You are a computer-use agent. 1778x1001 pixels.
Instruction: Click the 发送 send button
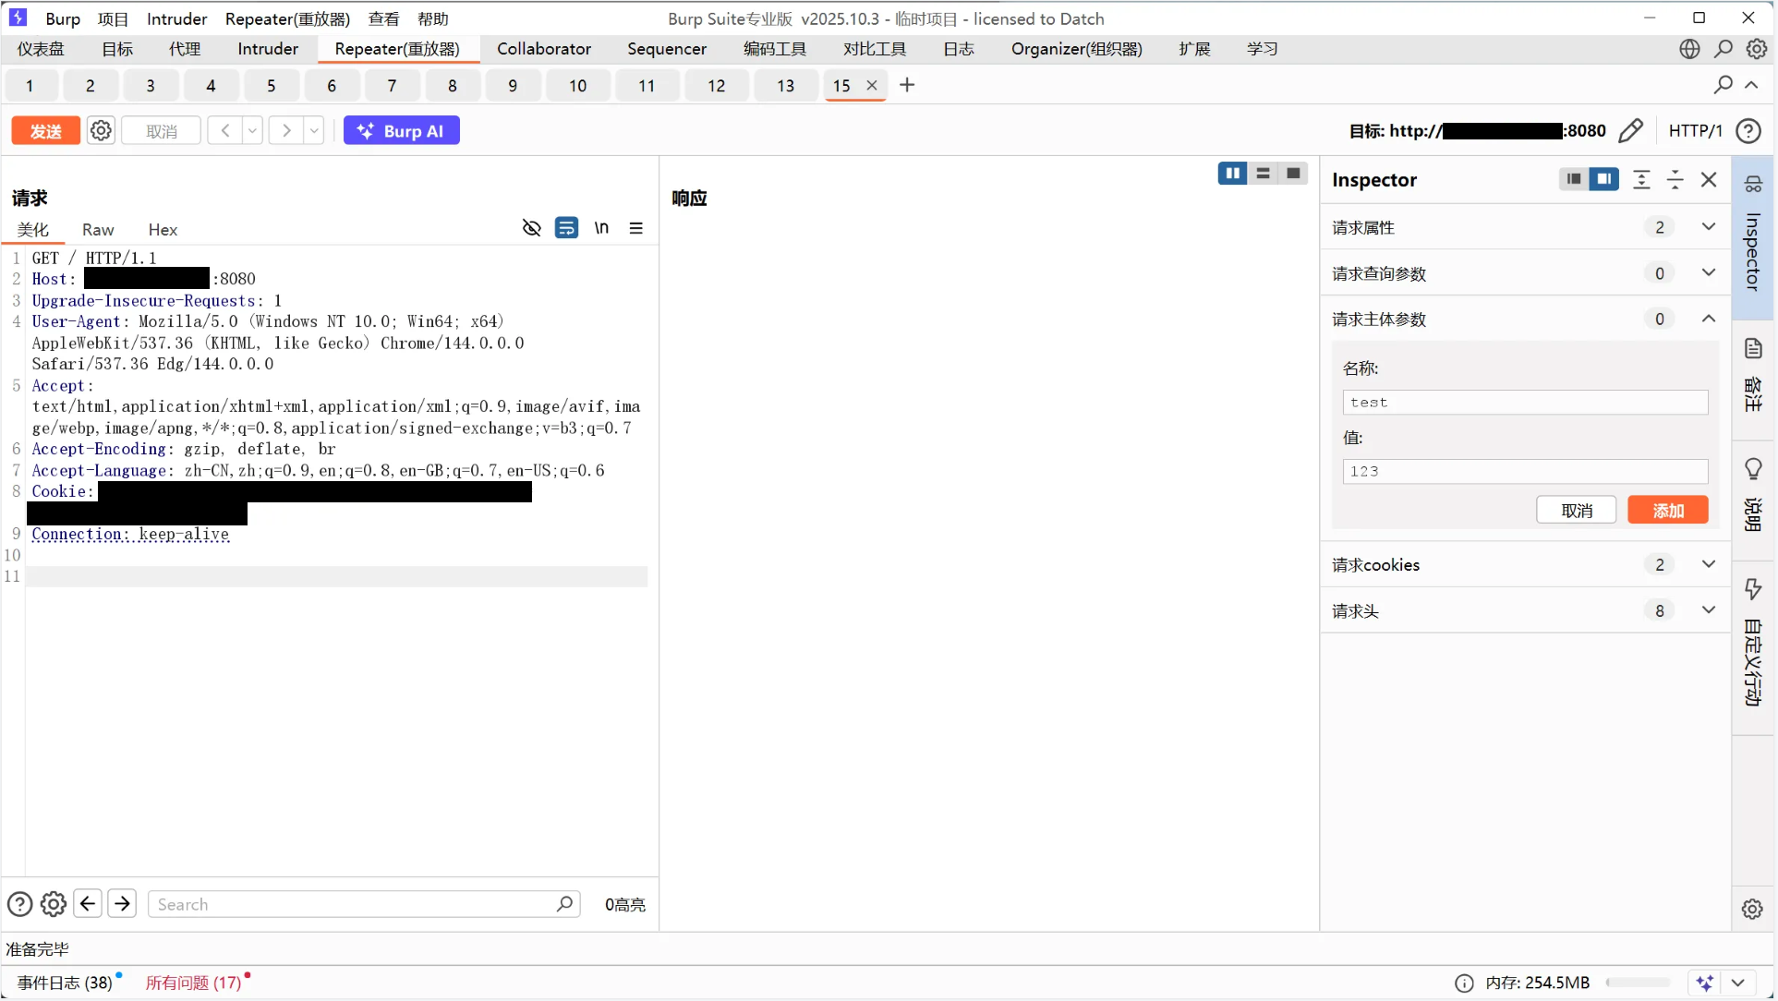coord(45,131)
